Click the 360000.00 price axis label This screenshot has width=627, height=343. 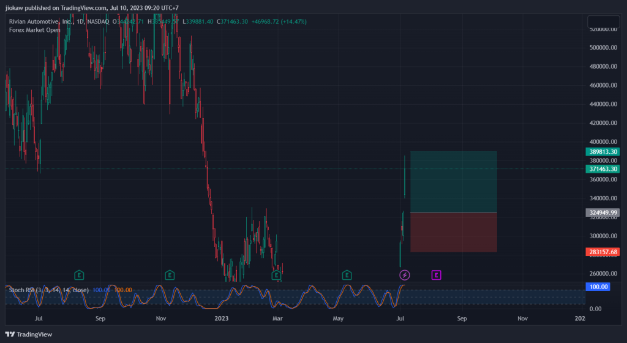603,179
